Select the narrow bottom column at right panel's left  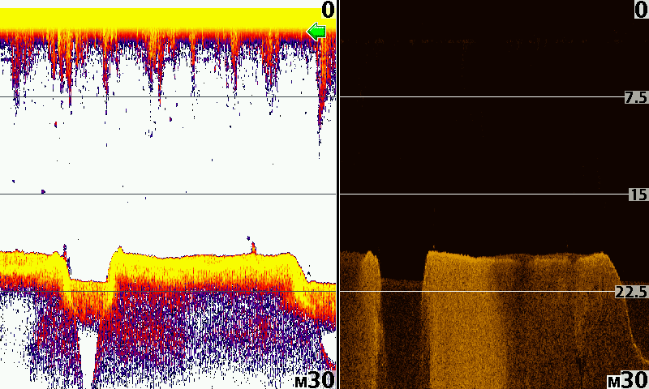361,316
